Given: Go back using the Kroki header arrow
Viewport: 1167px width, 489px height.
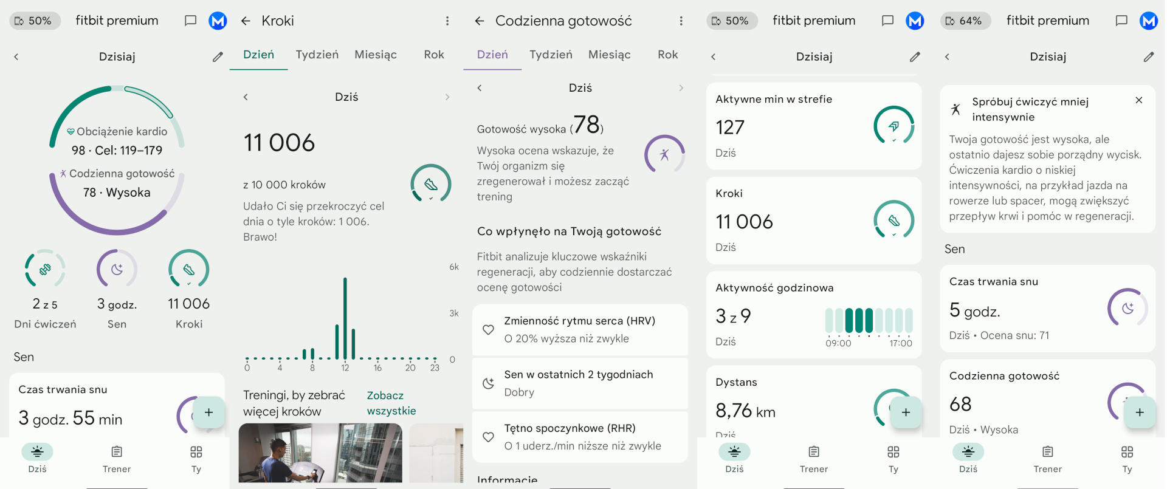Looking at the screenshot, I should pyautogui.click(x=246, y=21).
